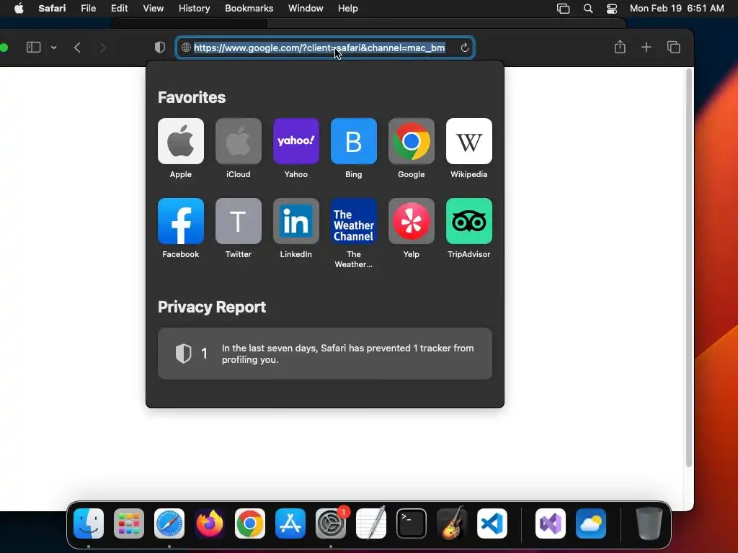Open Spotlight search in menu bar
Screen dimensions: 738x553
click(x=588, y=8)
